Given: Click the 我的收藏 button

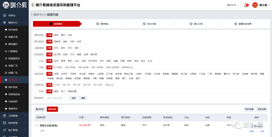Looking at the screenshot, I should (x=249, y=109).
